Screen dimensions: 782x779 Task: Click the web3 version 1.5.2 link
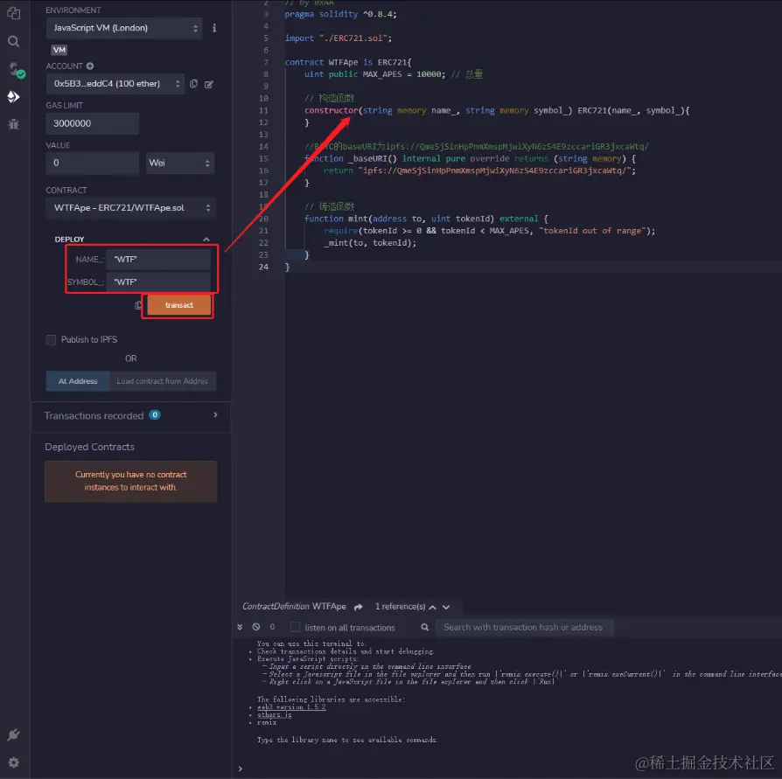pos(291,707)
